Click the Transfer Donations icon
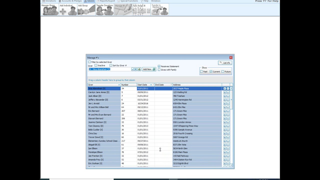Viewport: 320px width, 180px height. pos(104,9)
